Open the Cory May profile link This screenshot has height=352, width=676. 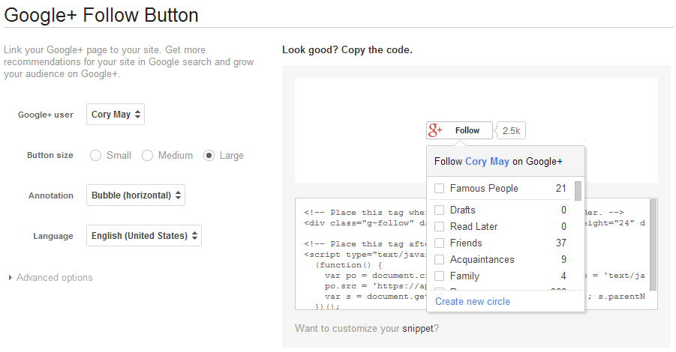(x=487, y=162)
